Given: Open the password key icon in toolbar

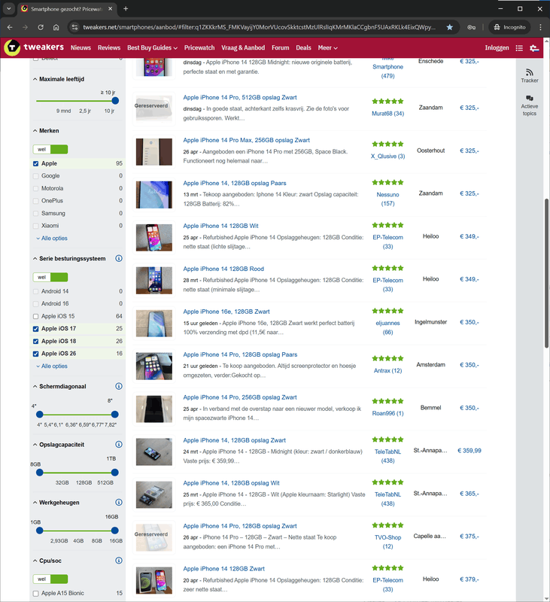Looking at the screenshot, I should tap(471, 27).
